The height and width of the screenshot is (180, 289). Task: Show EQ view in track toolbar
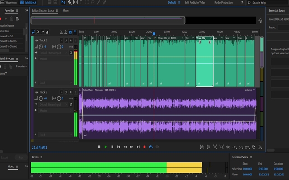coord(47,32)
